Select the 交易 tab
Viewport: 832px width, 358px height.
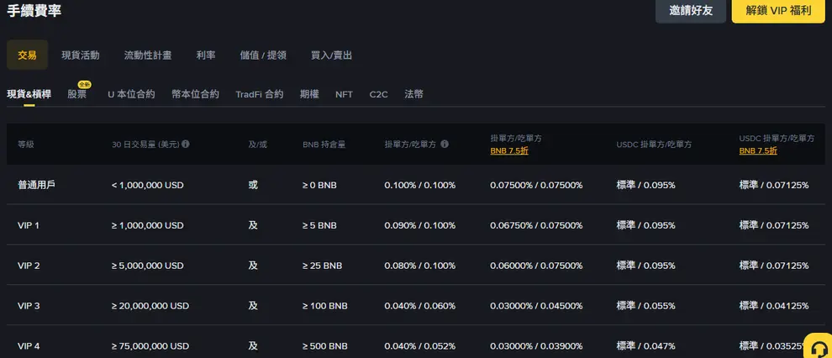click(x=27, y=55)
